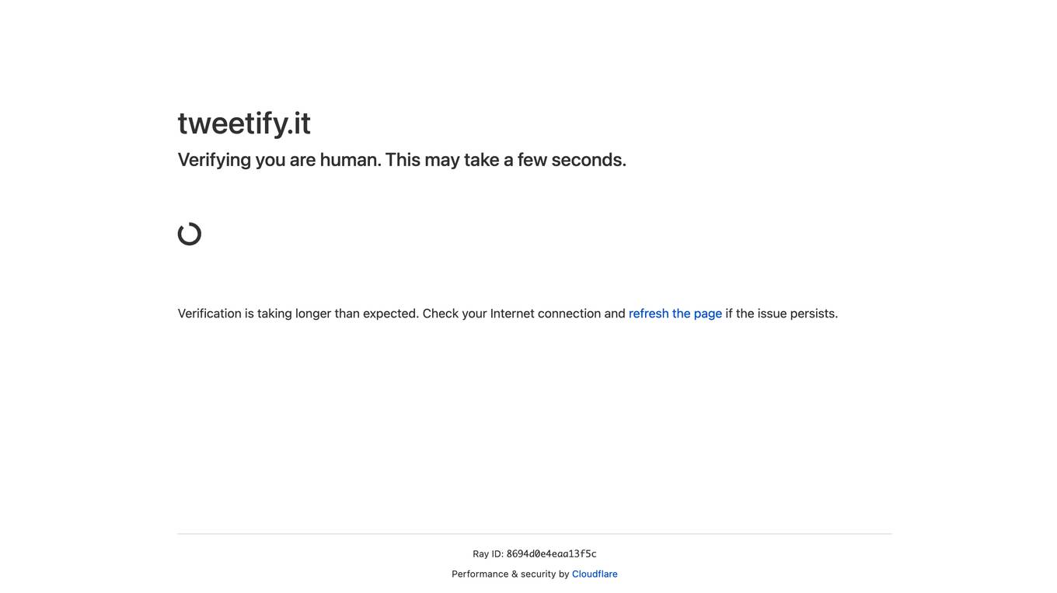Image resolution: width=1057 pixels, height=593 pixels.
Task: Click the Ray ID value 8694d0e4eaa13f5c
Action: pos(551,554)
